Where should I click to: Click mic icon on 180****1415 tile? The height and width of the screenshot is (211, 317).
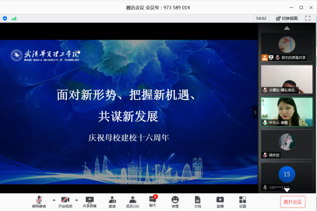pyautogui.click(x=265, y=188)
